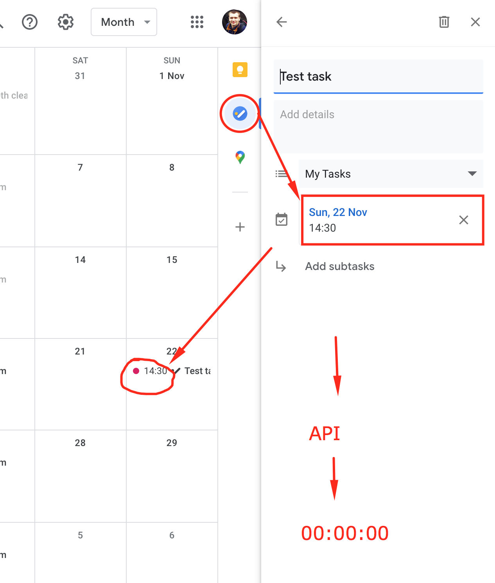Image resolution: width=495 pixels, height=583 pixels.
Task: Click the Add details text area
Action: (378, 126)
